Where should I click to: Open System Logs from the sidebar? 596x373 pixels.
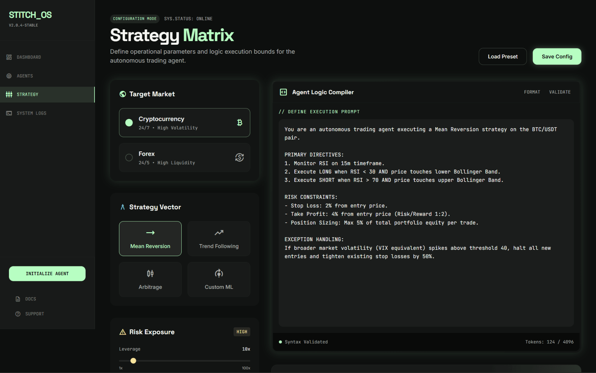(31, 113)
